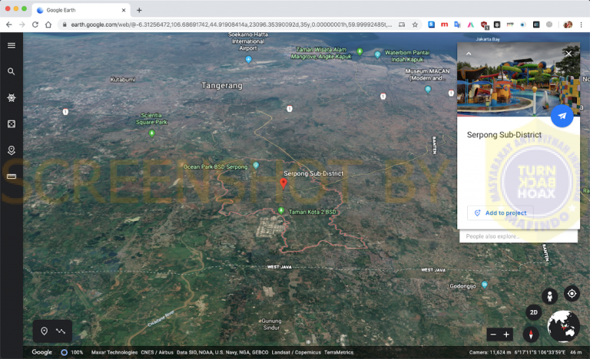Zoom in with the plus button
The width and height of the screenshot is (590, 359).
[x=506, y=334]
